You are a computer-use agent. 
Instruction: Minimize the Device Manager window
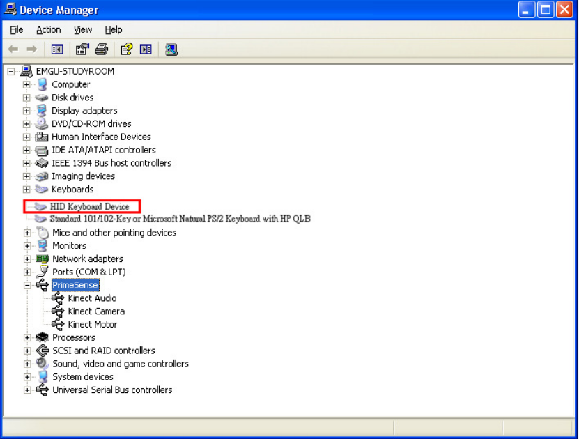click(526, 9)
